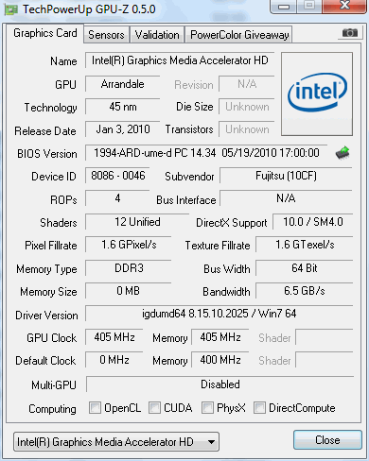This screenshot has width=369, height=461.
Task: Toggle the CUDA checkbox
Action: coord(154,407)
